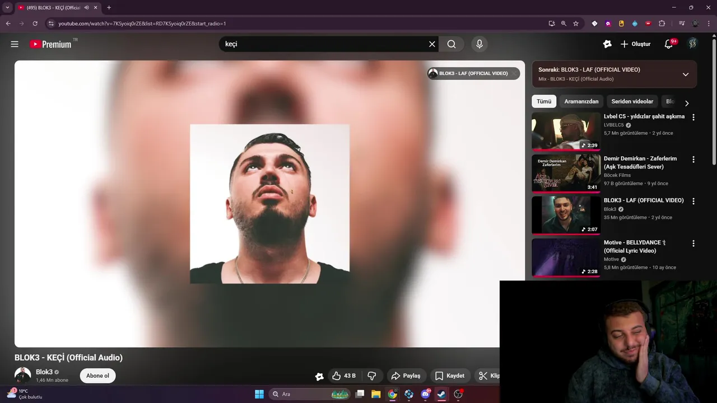717x403 pixels.
Task: Click the taskbar Ara search box
Action: point(310,394)
